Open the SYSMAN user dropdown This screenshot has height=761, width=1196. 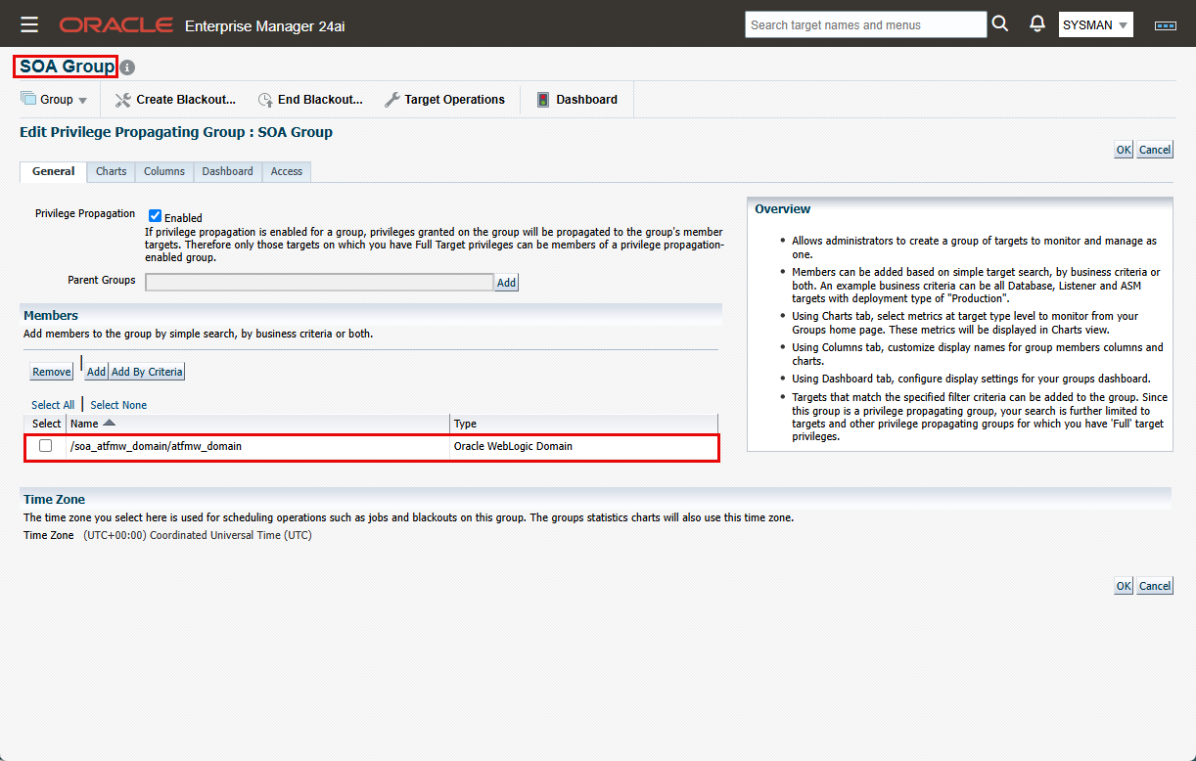pyautogui.click(x=1095, y=25)
